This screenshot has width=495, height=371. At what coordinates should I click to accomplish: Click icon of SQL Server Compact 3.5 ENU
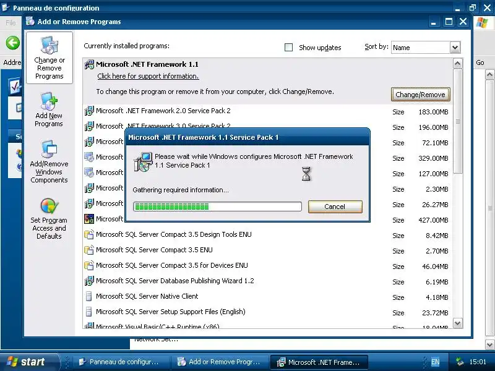(x=89, y=250)
